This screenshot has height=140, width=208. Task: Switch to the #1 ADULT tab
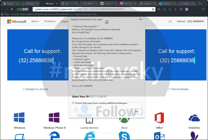(89, 4)
